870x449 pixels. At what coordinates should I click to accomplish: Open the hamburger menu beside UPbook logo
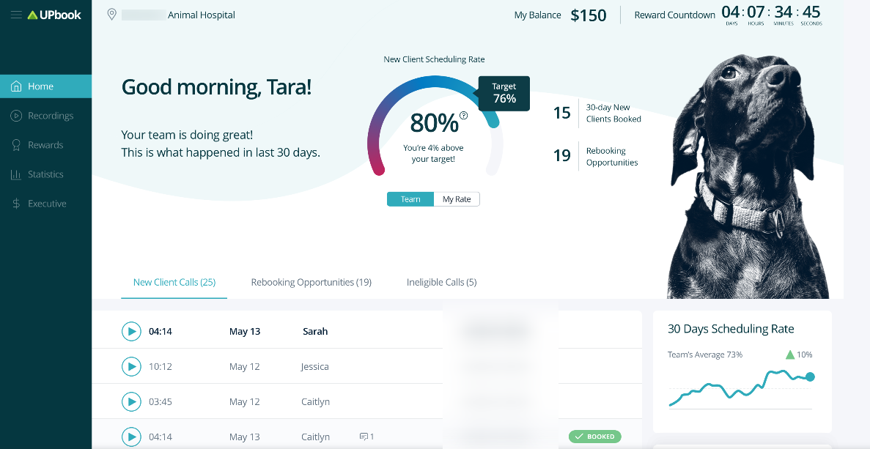tap(16, 15)
